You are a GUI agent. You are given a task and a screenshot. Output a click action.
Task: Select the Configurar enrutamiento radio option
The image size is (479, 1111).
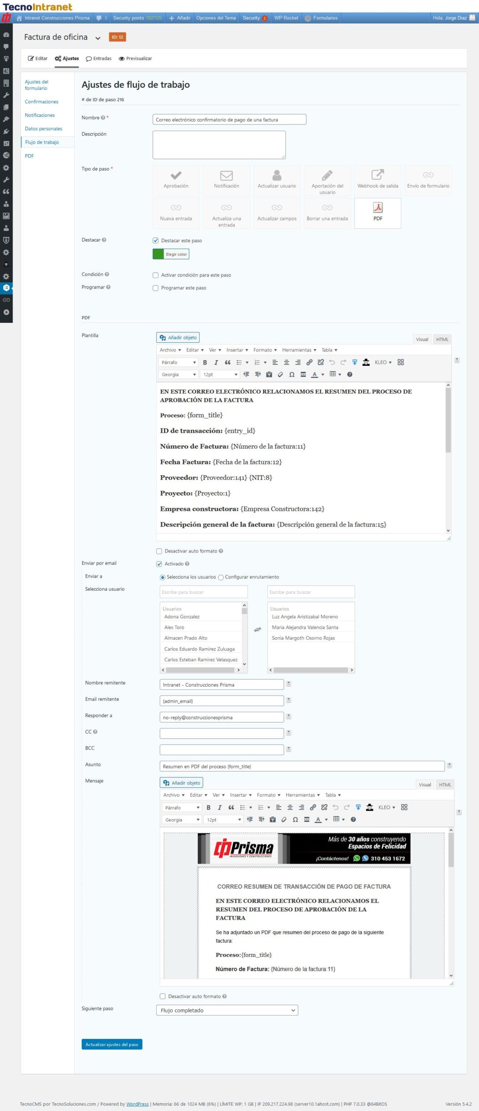(x=221, y=577)
